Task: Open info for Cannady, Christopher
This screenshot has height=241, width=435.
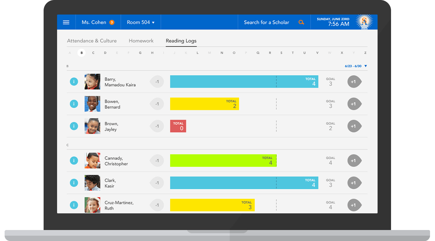Action: (x=74, y=161)
